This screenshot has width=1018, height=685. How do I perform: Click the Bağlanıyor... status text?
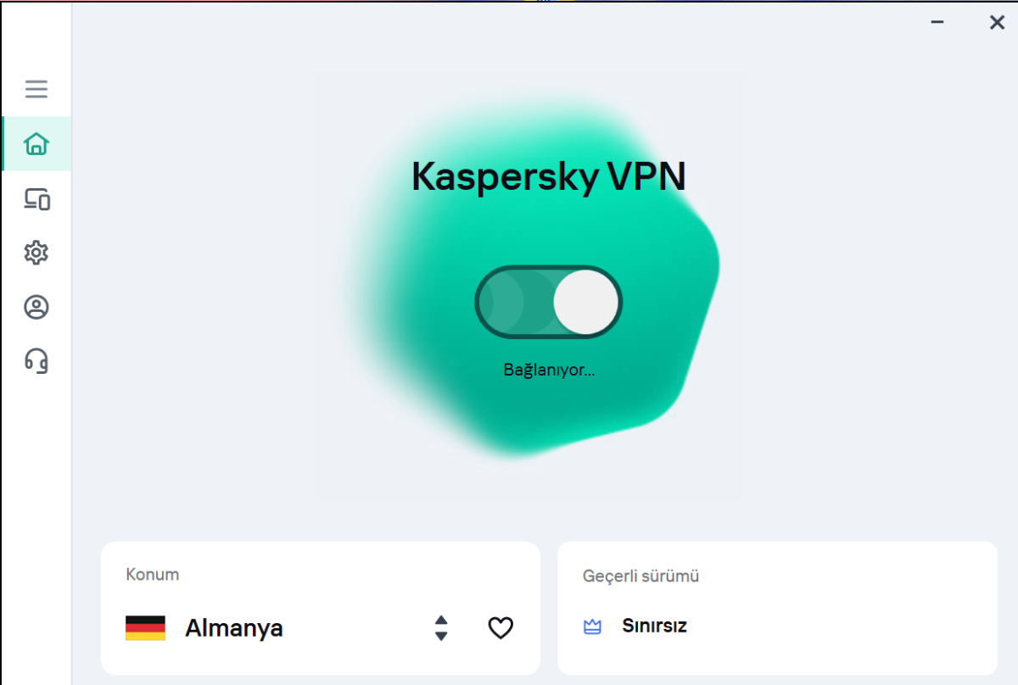point(549,370)
